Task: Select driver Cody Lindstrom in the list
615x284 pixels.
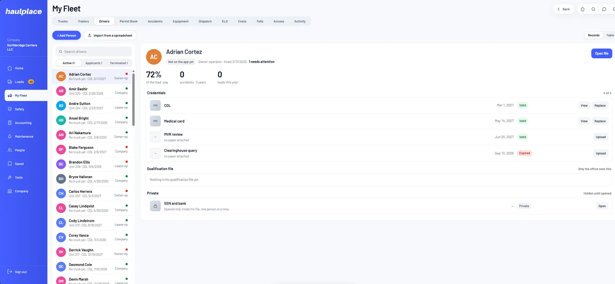Action: [92, 223]
